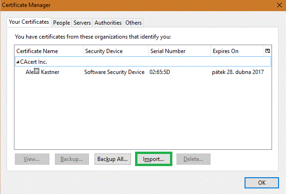Screen dimensions: 286x194
Task: Click the View... button
Action: point(32,159)
